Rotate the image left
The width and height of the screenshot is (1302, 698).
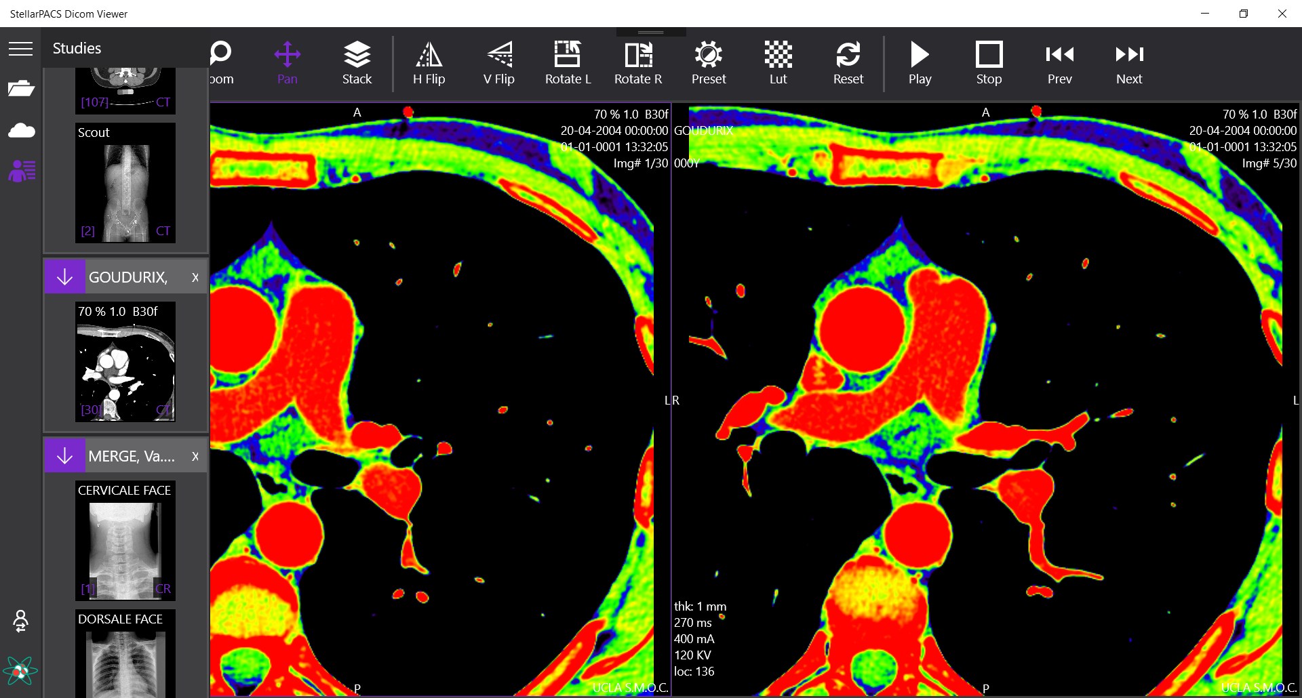click(568, 62)
